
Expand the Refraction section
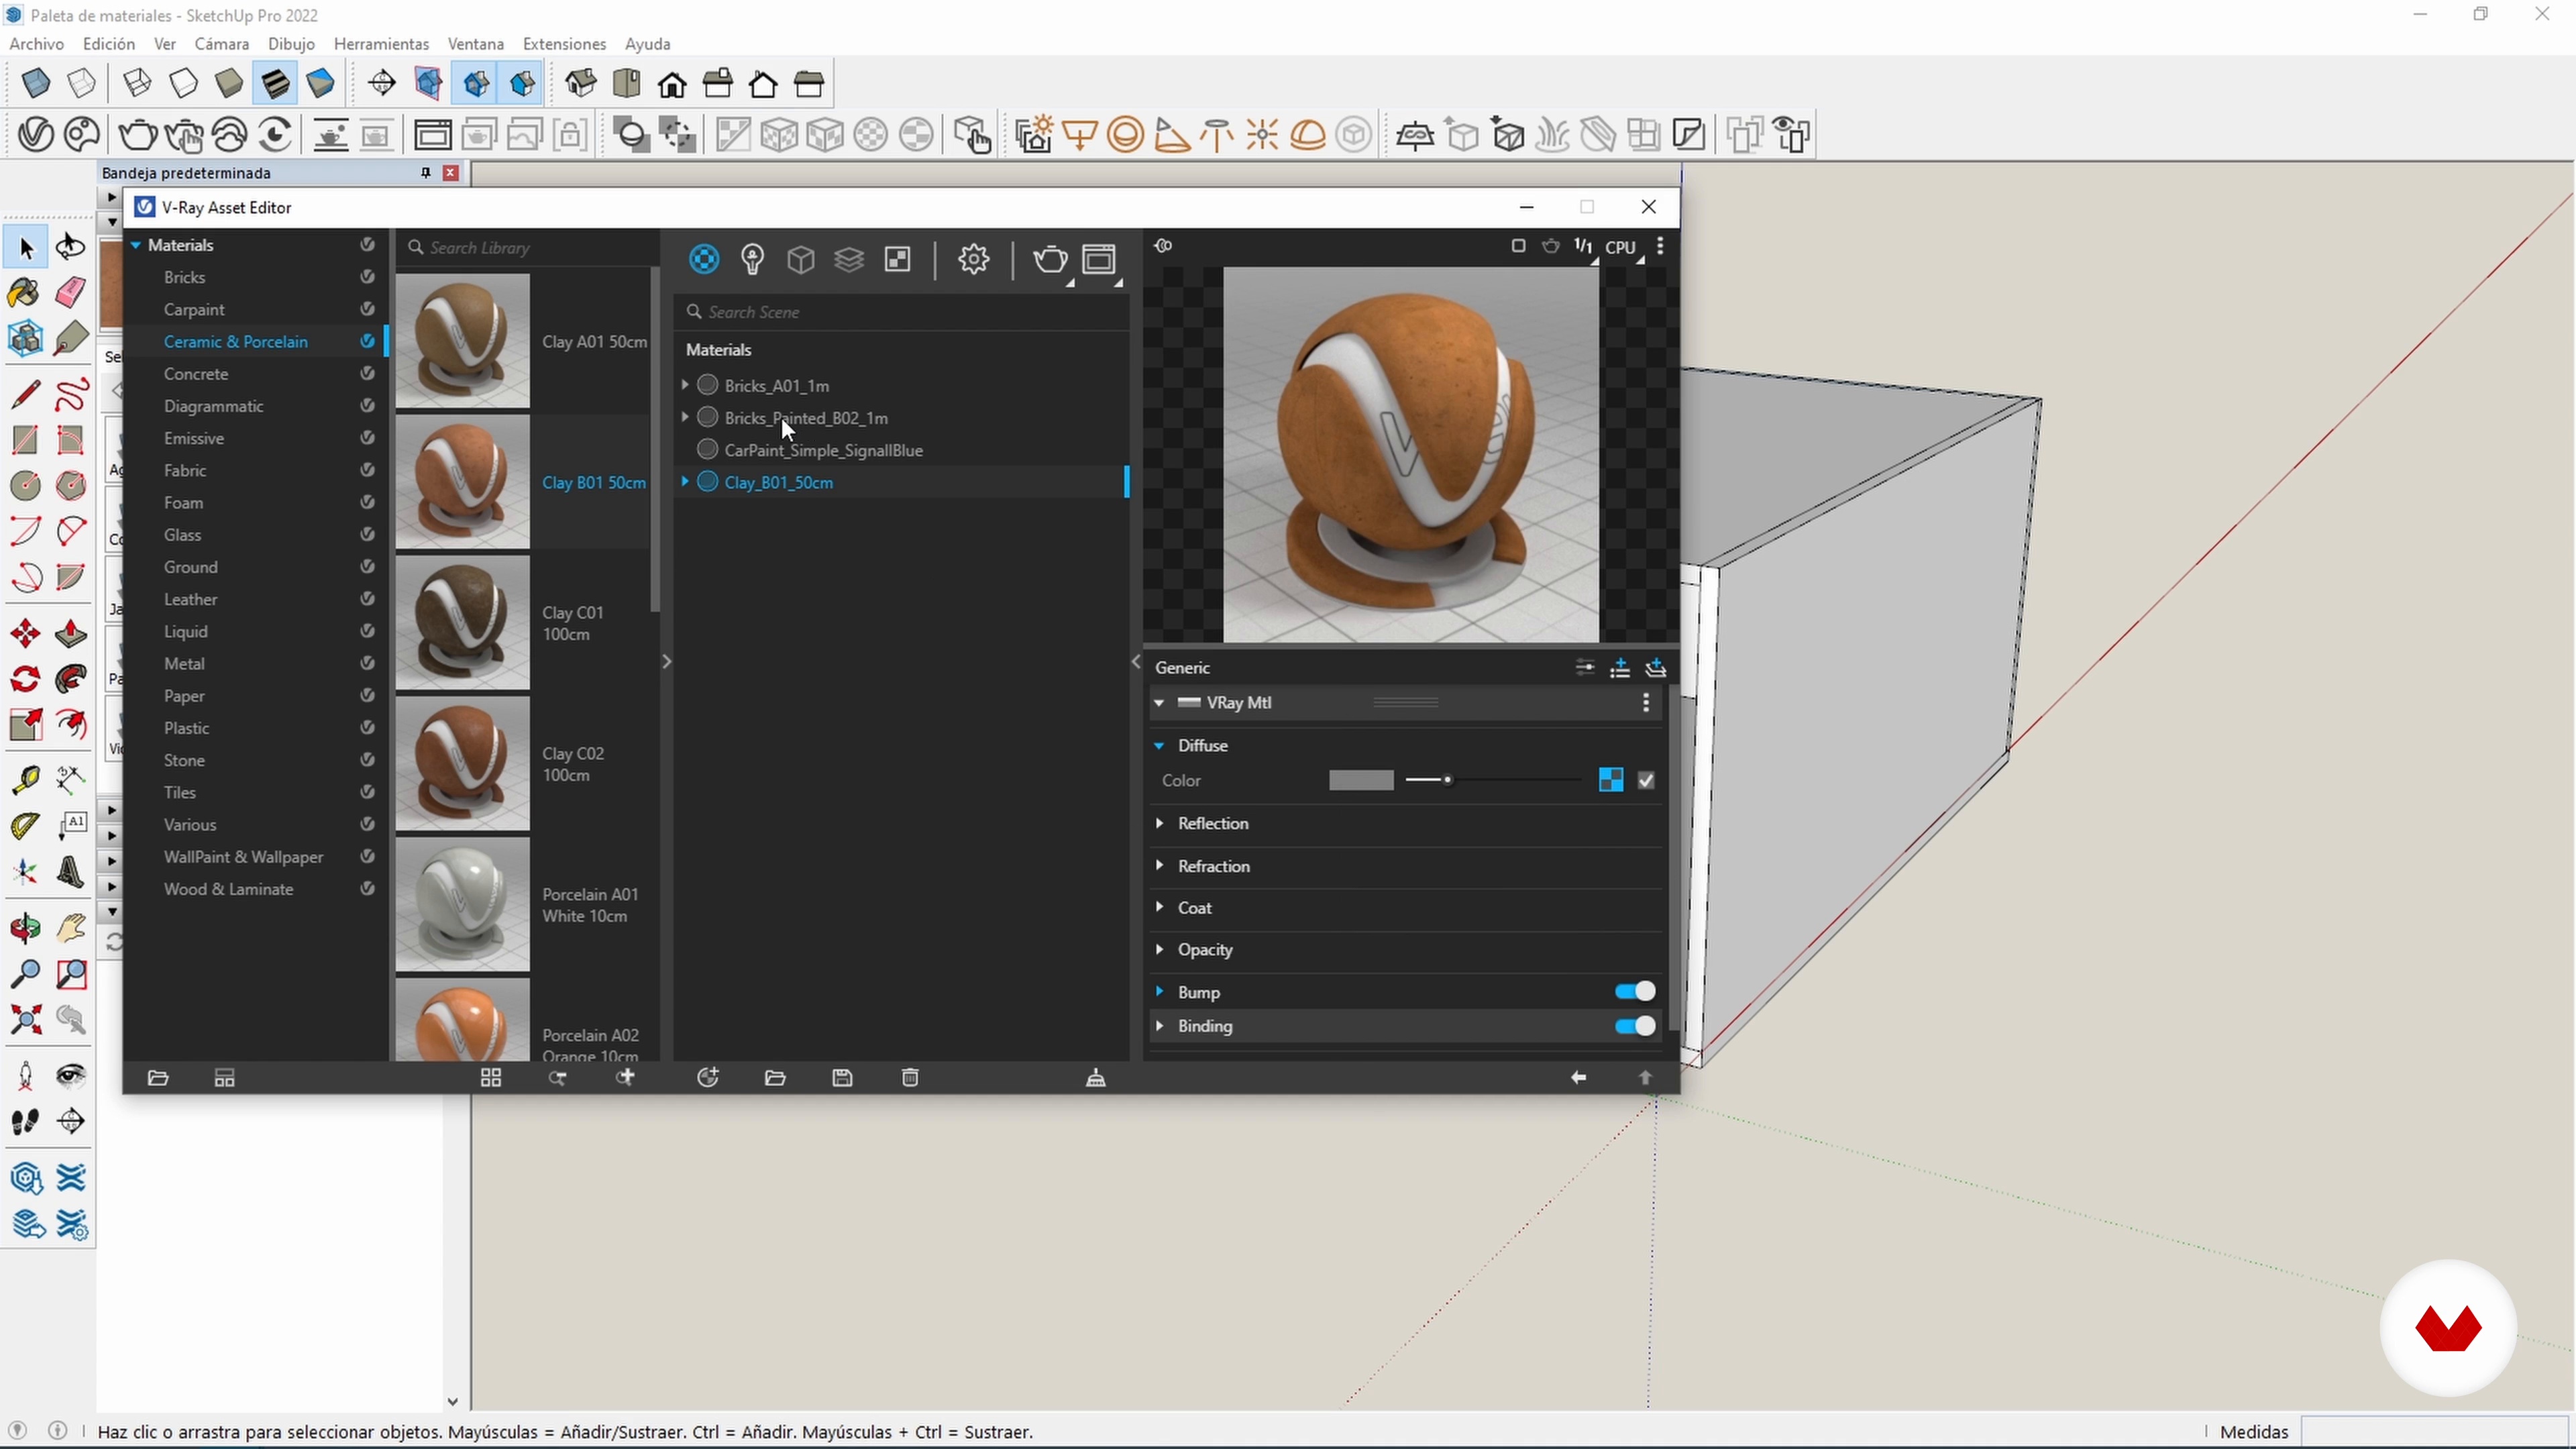[x=1160, y=866]
